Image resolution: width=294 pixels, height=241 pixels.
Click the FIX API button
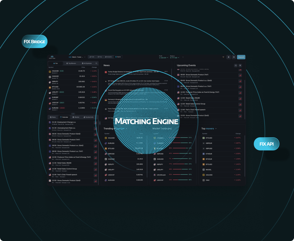(x=266, y=144)
